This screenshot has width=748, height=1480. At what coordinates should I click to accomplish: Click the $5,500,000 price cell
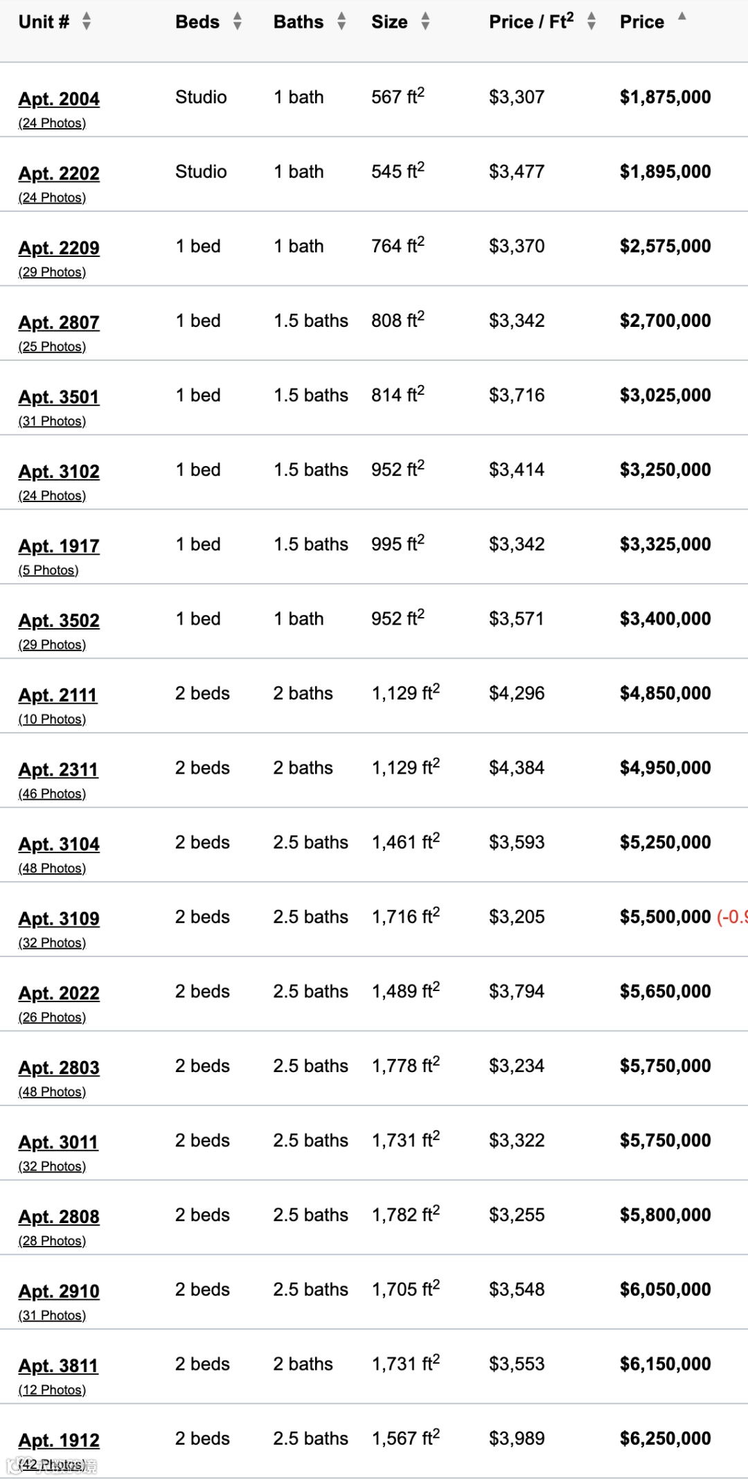tap(665, 918)
